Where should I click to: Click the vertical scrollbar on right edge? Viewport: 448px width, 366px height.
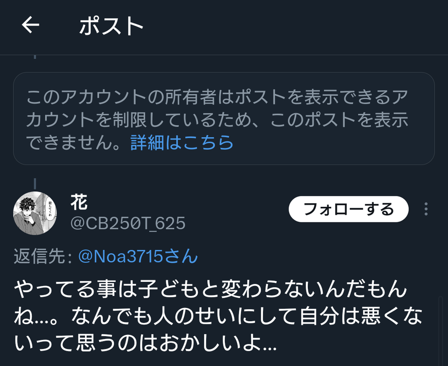[x=440, y=331]
